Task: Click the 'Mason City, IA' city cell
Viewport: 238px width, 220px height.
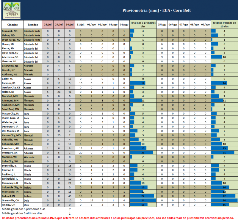Action: pos(12,113)
